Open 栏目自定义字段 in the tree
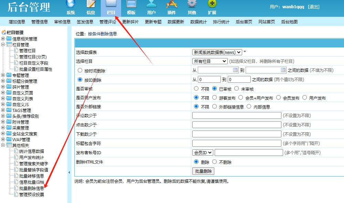 (34, 63)
